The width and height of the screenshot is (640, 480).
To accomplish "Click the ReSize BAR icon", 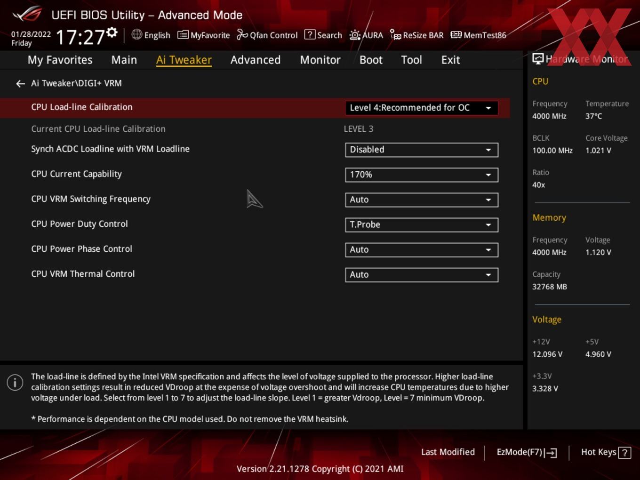I will (x=395, y=35).
